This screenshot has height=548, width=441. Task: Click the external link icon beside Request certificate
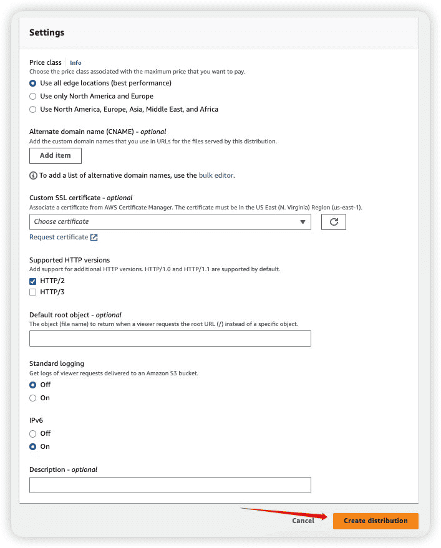point(94,238)
